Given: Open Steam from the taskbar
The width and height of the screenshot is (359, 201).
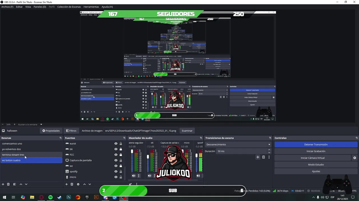Looking at the screenshot, I should coord(59,197).
